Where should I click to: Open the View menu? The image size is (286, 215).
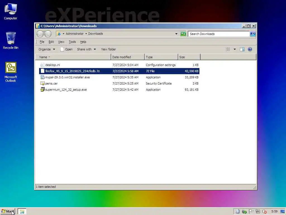(61, 42)
